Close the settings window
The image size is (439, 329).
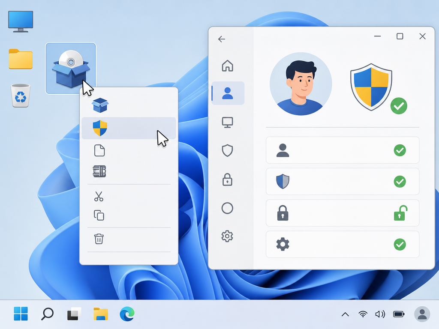click(422, 36)
